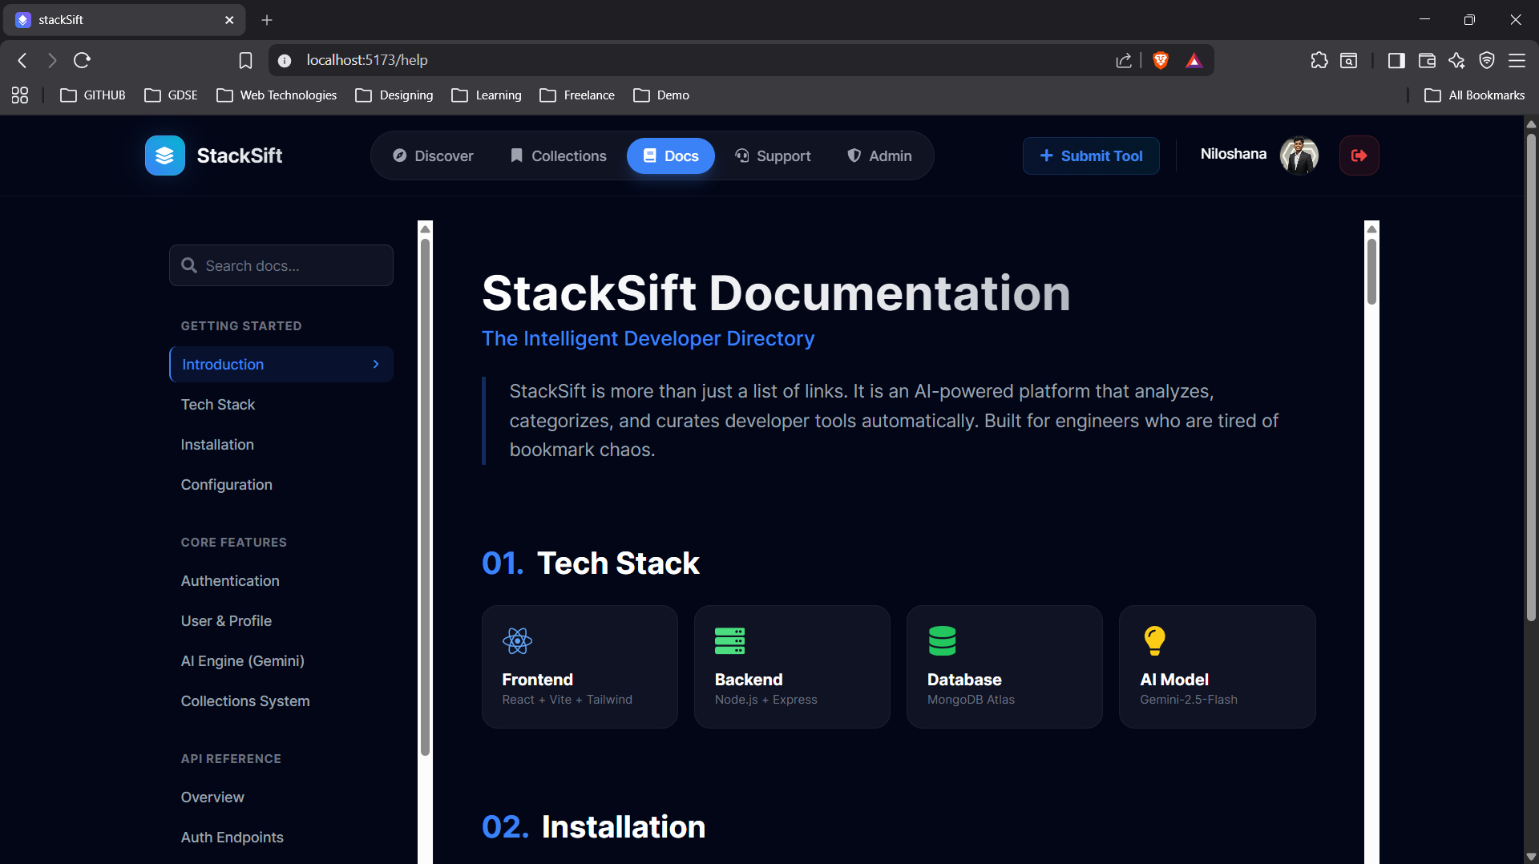Open Tech Stack in docs sidebar
Screen dimensions: 1539x864
pyautogui.click(x=218, y=405)
